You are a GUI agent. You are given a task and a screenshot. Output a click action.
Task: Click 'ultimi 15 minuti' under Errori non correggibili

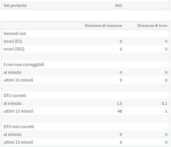click(x=18, y=80)
